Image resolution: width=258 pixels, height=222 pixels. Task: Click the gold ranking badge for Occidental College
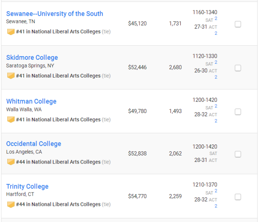click(11, 162)
